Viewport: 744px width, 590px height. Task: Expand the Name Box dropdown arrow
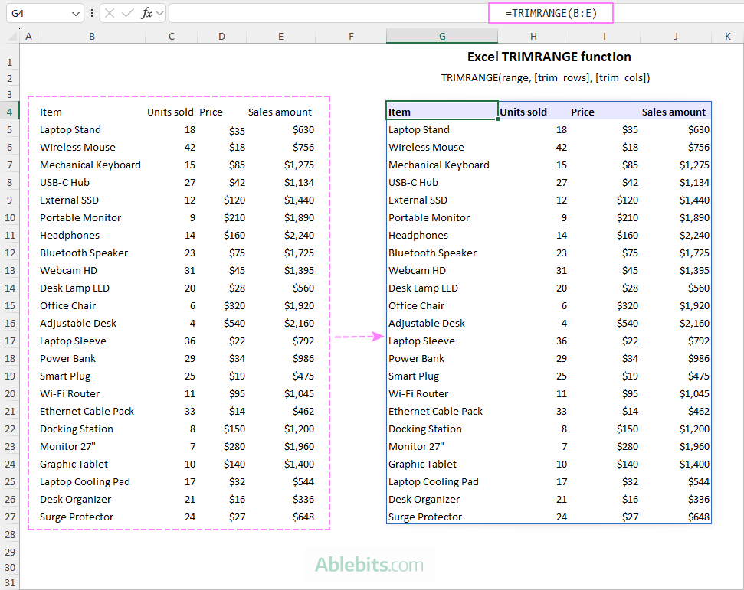point(75,14)
